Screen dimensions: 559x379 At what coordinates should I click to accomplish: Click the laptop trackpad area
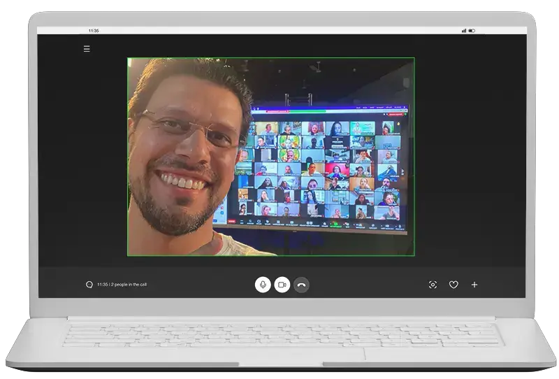(279, 355)
